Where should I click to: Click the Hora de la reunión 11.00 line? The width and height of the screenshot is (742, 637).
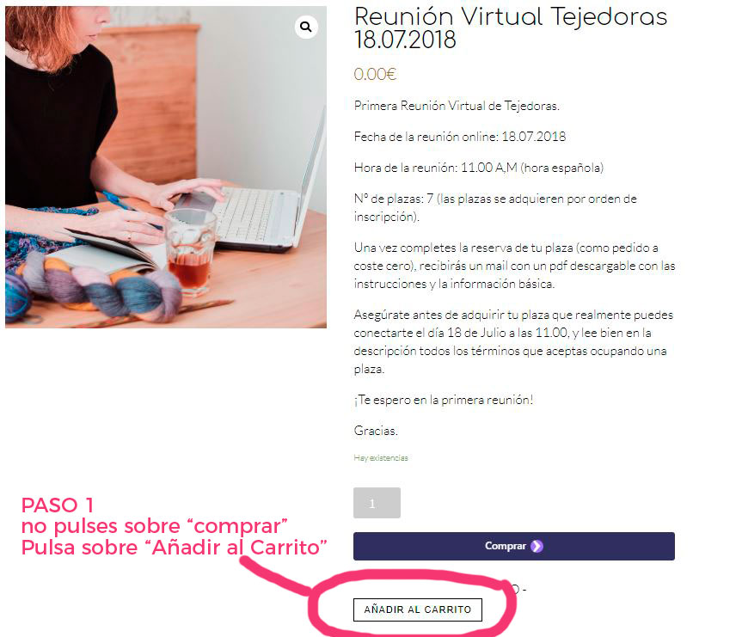[x=478, y=168]
